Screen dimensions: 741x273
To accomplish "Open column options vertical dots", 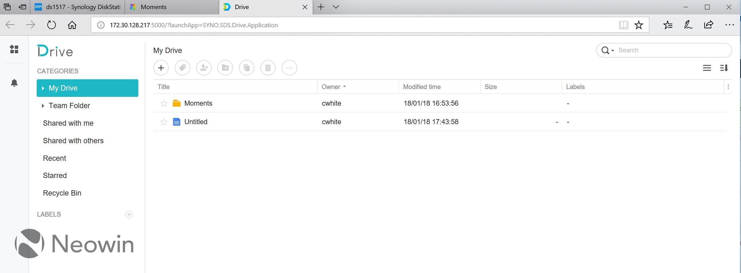I will 728,87.
